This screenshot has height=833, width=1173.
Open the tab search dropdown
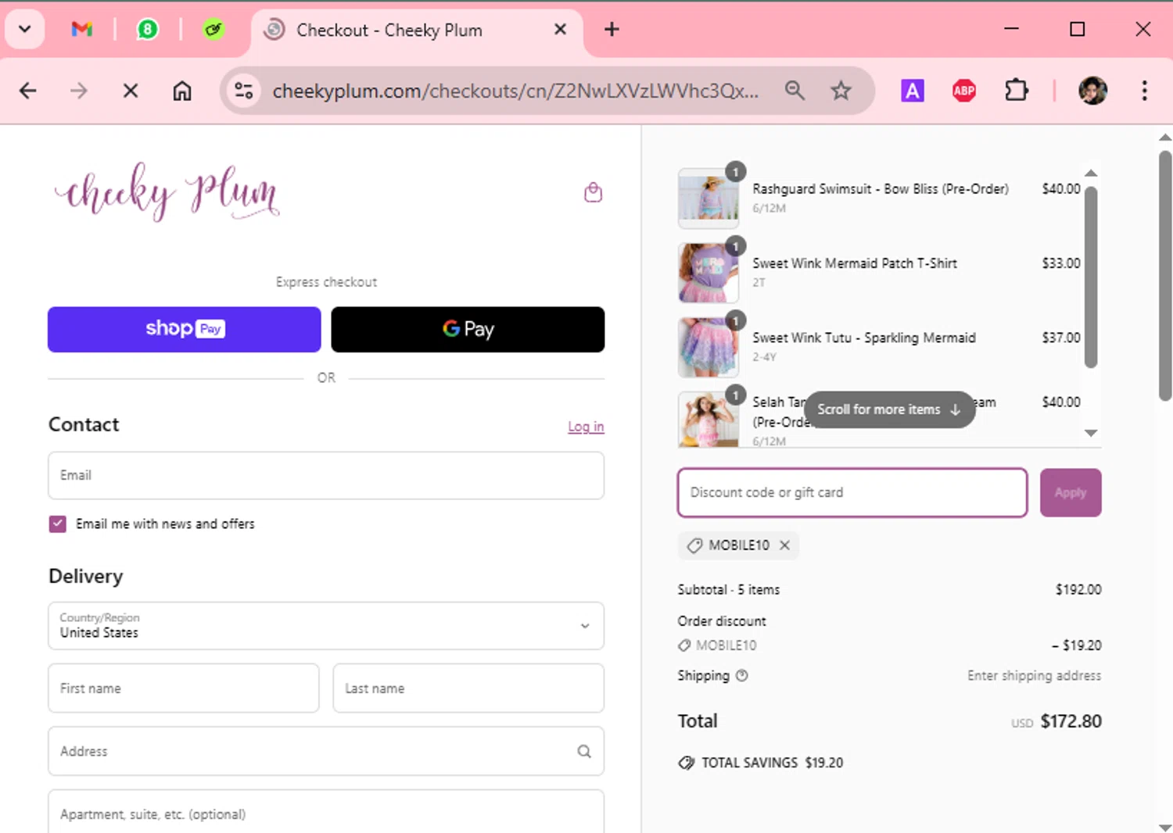coord(25,30)
